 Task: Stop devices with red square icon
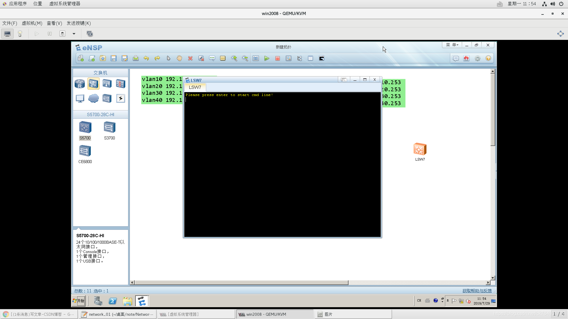(277, 58)
